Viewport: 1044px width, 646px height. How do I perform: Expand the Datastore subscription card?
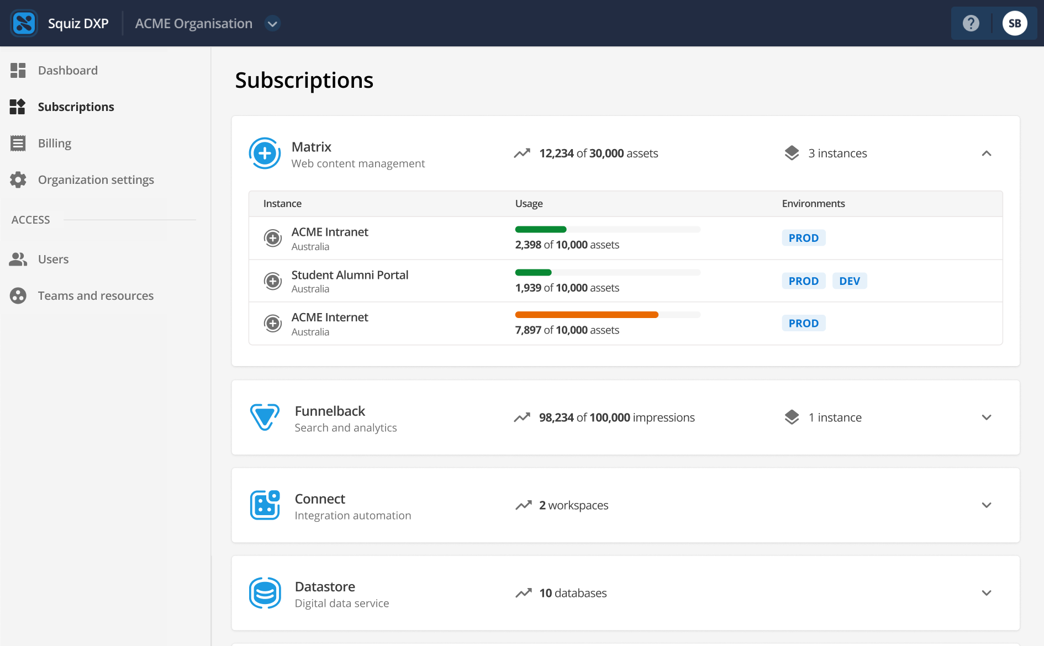(987, 593)
